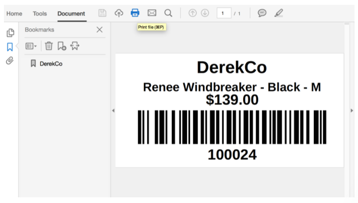
Task: Click the Save file icon
Action: 103,13
